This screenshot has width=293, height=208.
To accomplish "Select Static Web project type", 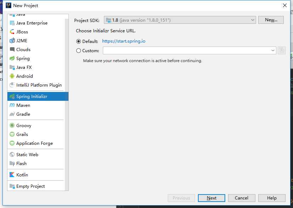I will (x=36, y=154).
